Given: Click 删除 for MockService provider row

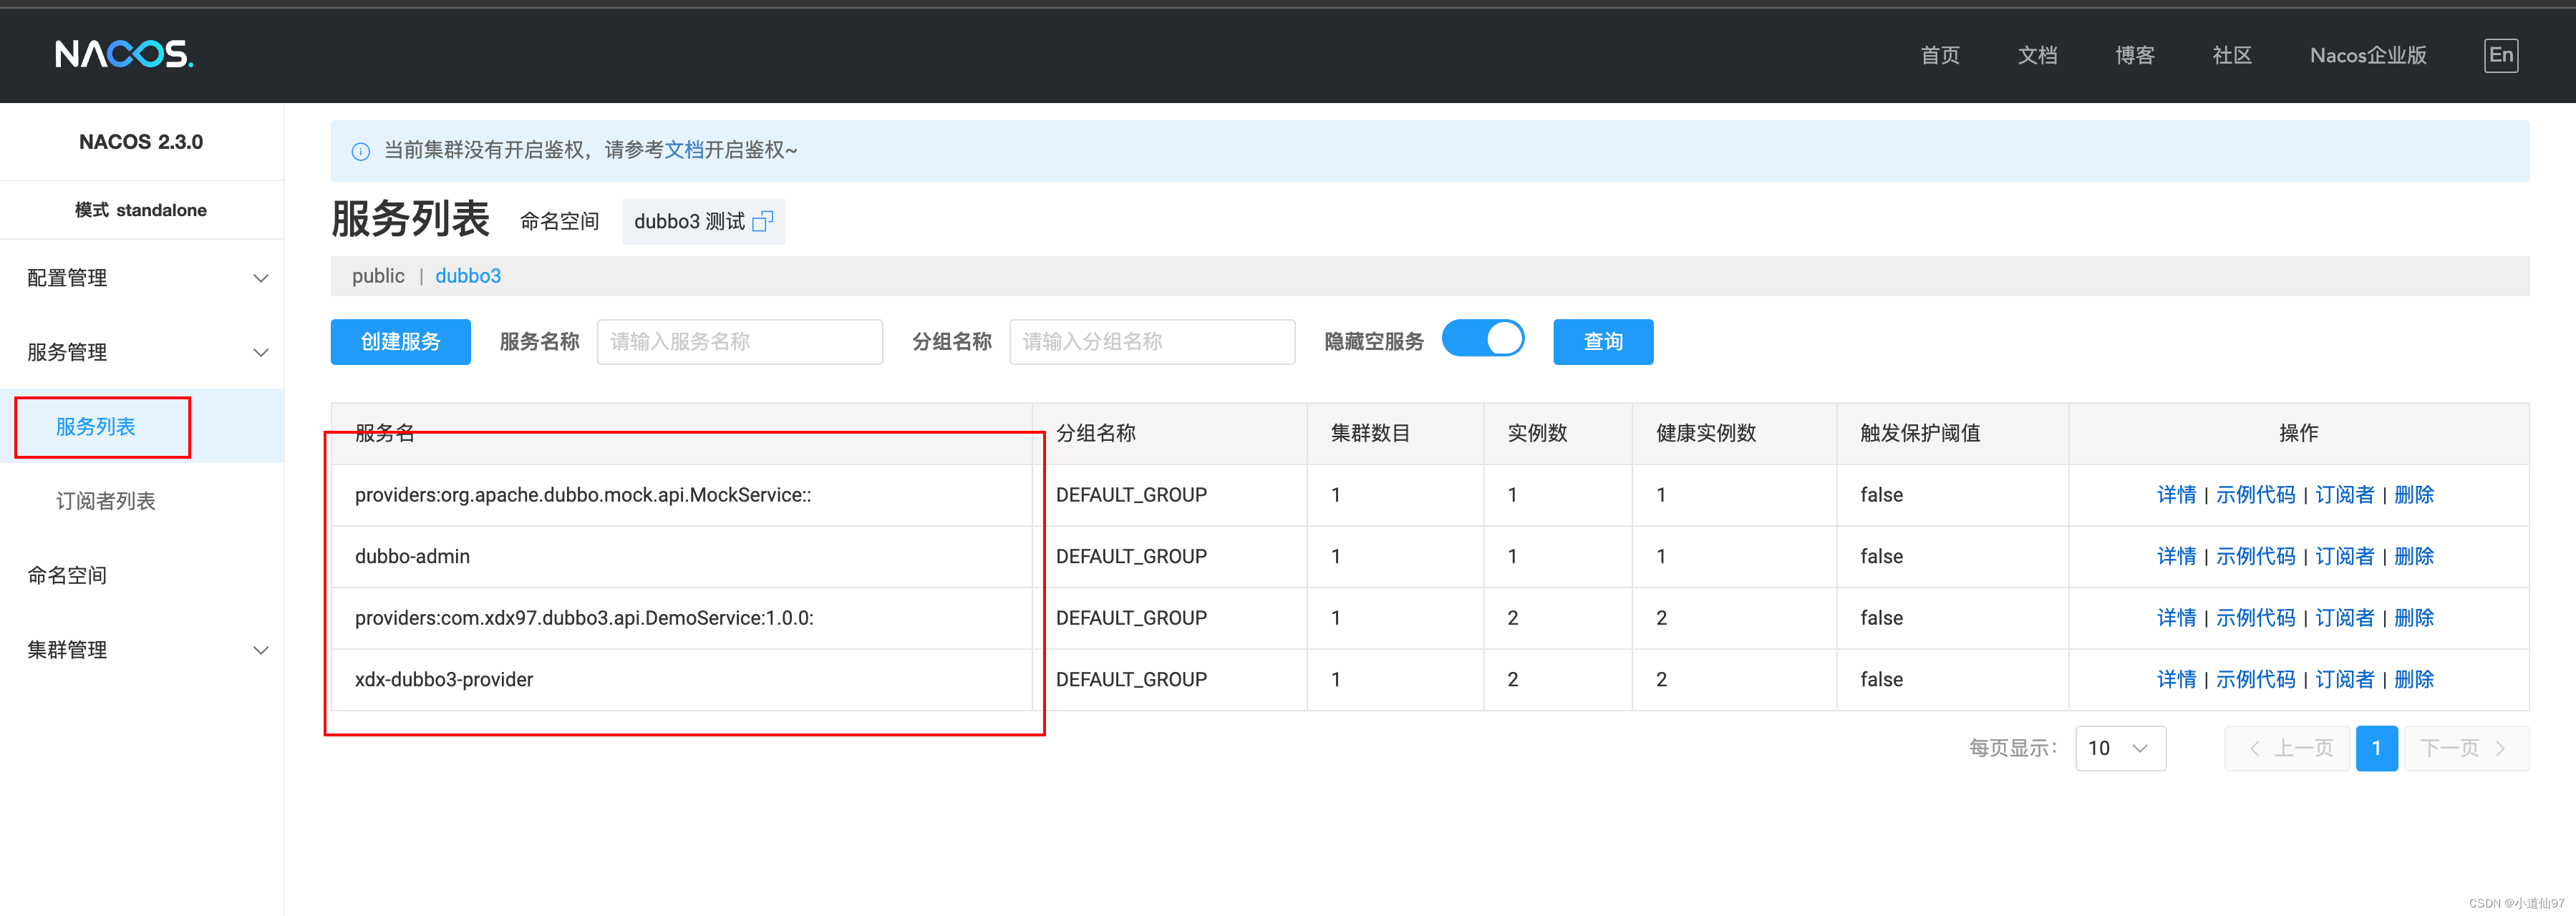Looking at the screenshot, I should coord(2414,495).
